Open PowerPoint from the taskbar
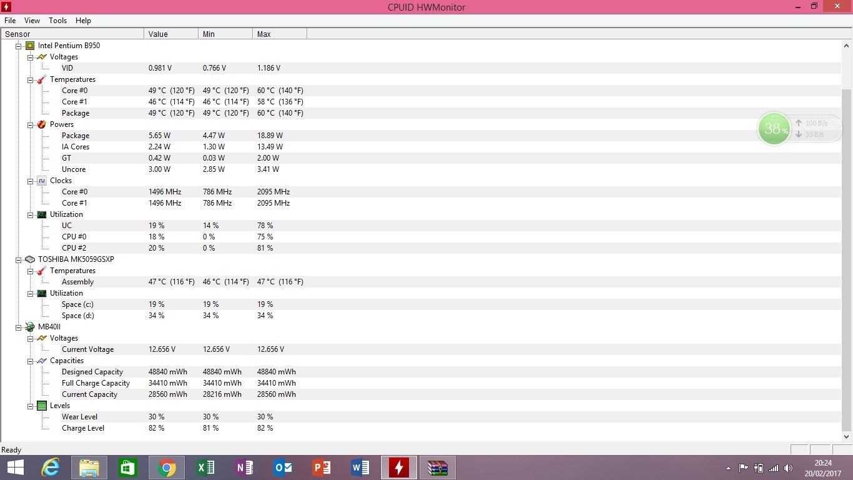This screenshot has width=853, height=480. (322, 467)
